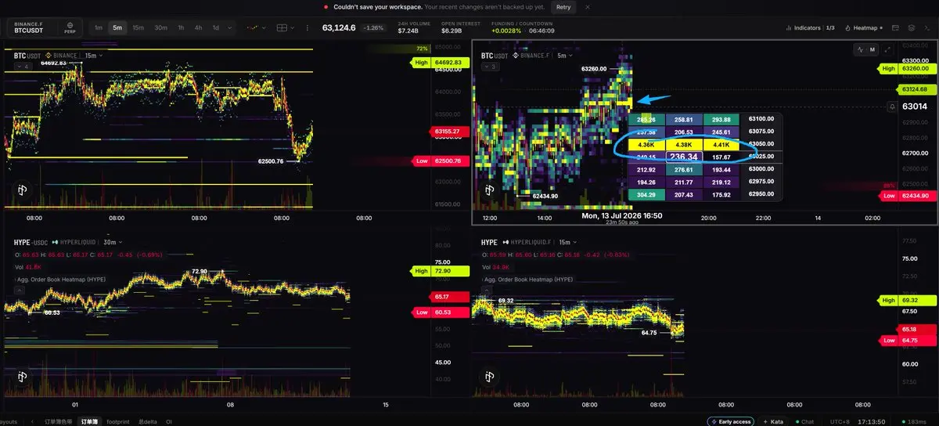This screenshot has width=939, height=426.
Task: Click the Early access button
Action: point(731,421)
